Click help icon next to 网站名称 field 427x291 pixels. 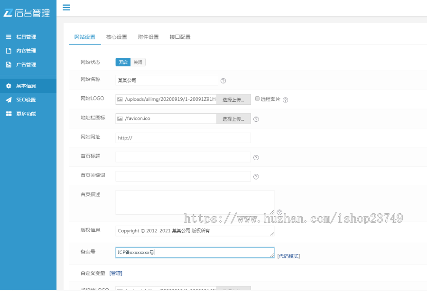(x=223, y=81)
